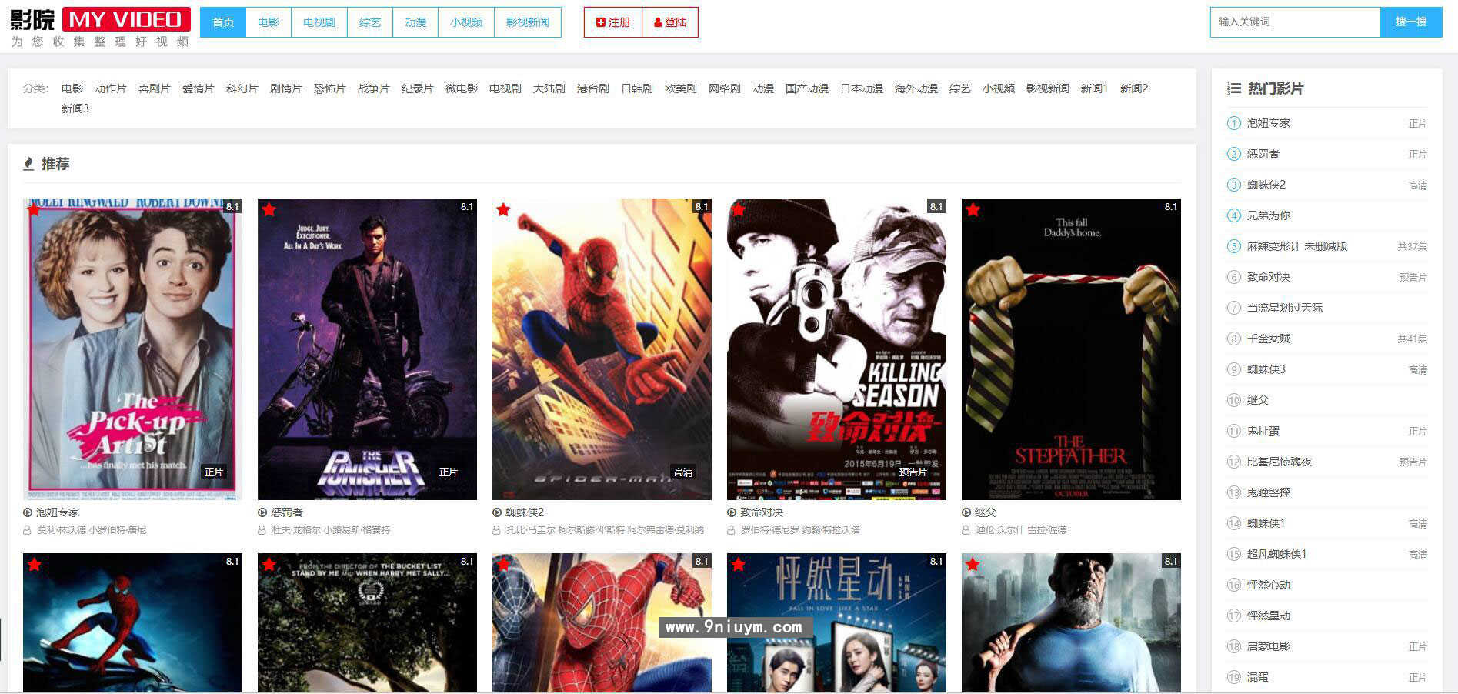1458x694 pixels.
Task: Click the red star on 继父 poster
Action: (x=973, y=209)
